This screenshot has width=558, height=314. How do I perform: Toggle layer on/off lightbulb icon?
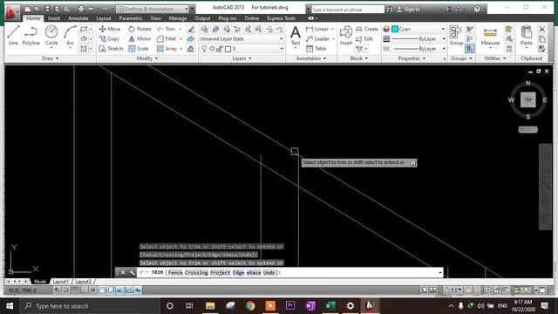pos(204,49)
